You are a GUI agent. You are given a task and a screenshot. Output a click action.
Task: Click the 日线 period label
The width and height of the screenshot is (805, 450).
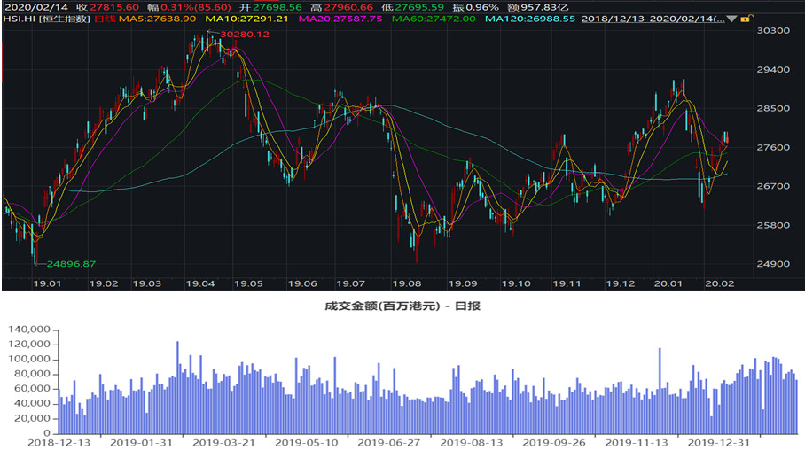point(105,19)
